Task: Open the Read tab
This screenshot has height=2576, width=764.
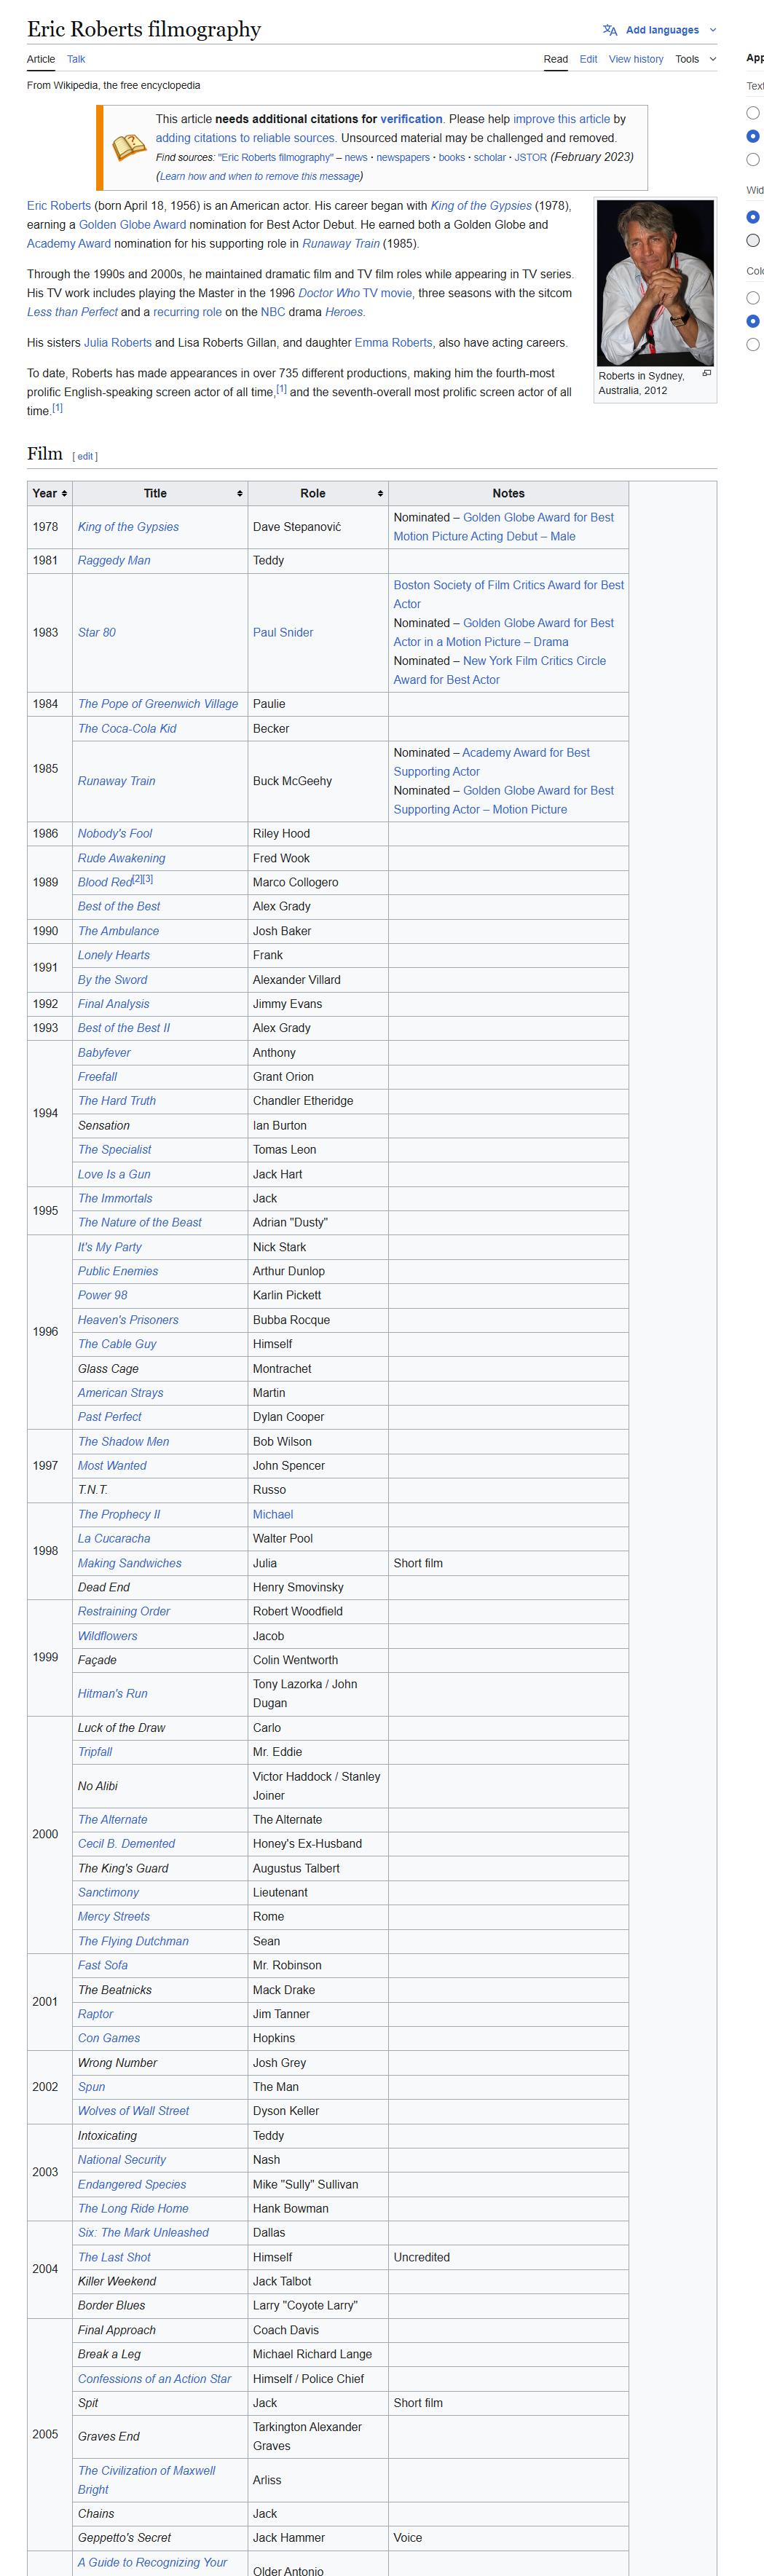Action: click(x=556, y=59)
